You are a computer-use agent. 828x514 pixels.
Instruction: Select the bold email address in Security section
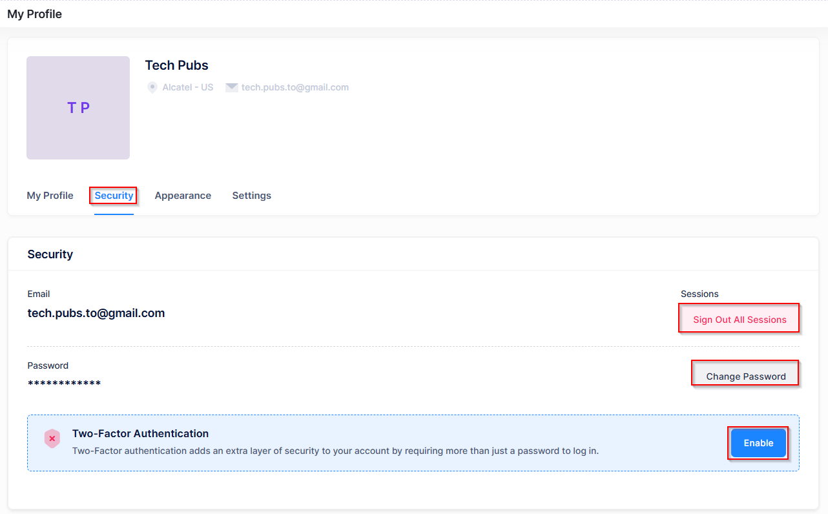click(96, 313)
